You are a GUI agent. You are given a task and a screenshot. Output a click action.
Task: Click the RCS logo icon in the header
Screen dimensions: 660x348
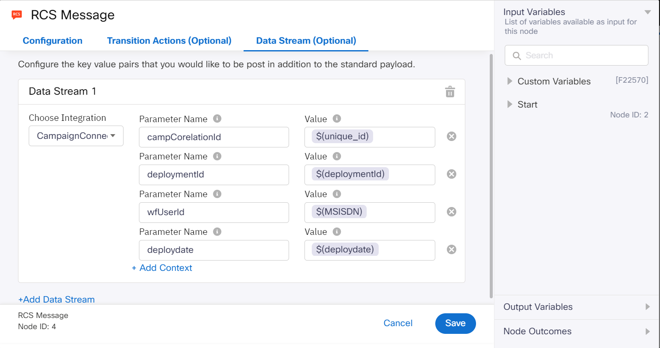[x=16, y=14]
